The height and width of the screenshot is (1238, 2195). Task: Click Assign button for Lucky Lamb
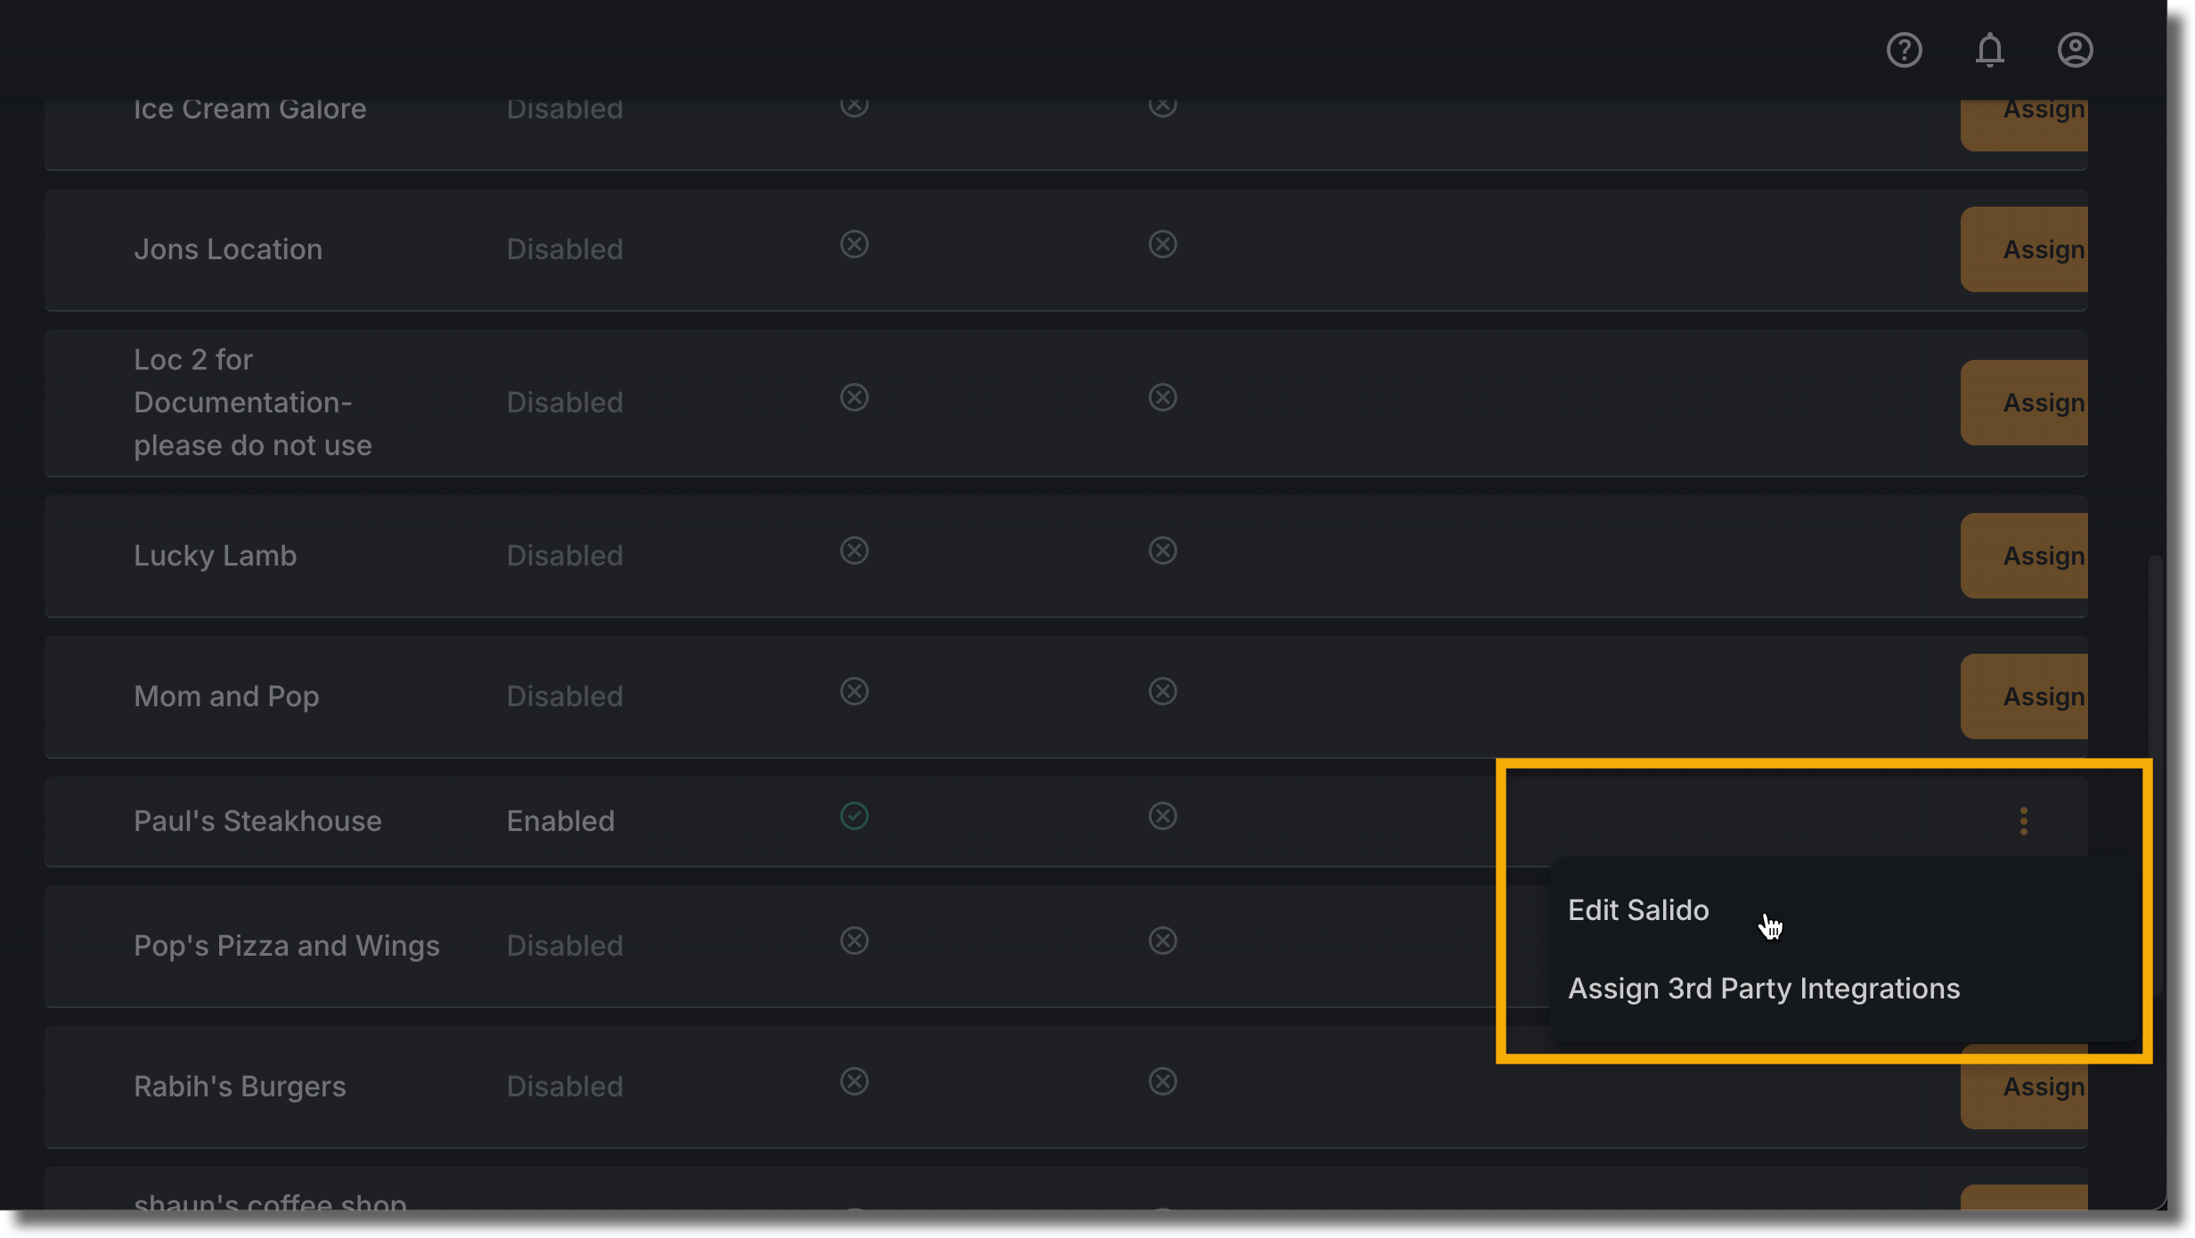2024,556
